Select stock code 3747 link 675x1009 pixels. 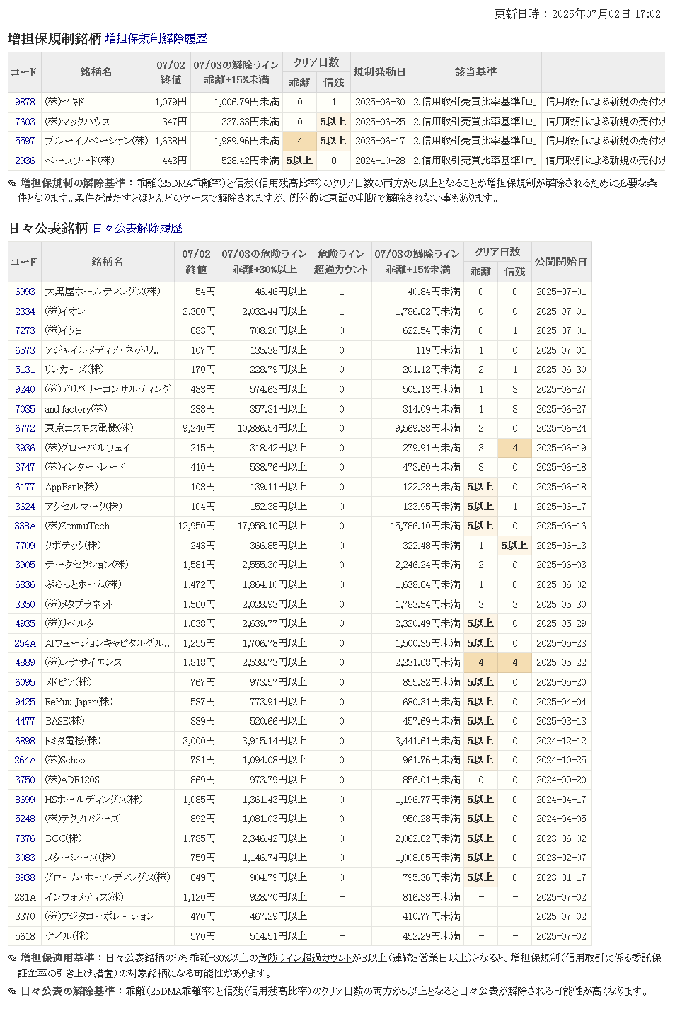point(25,467)
